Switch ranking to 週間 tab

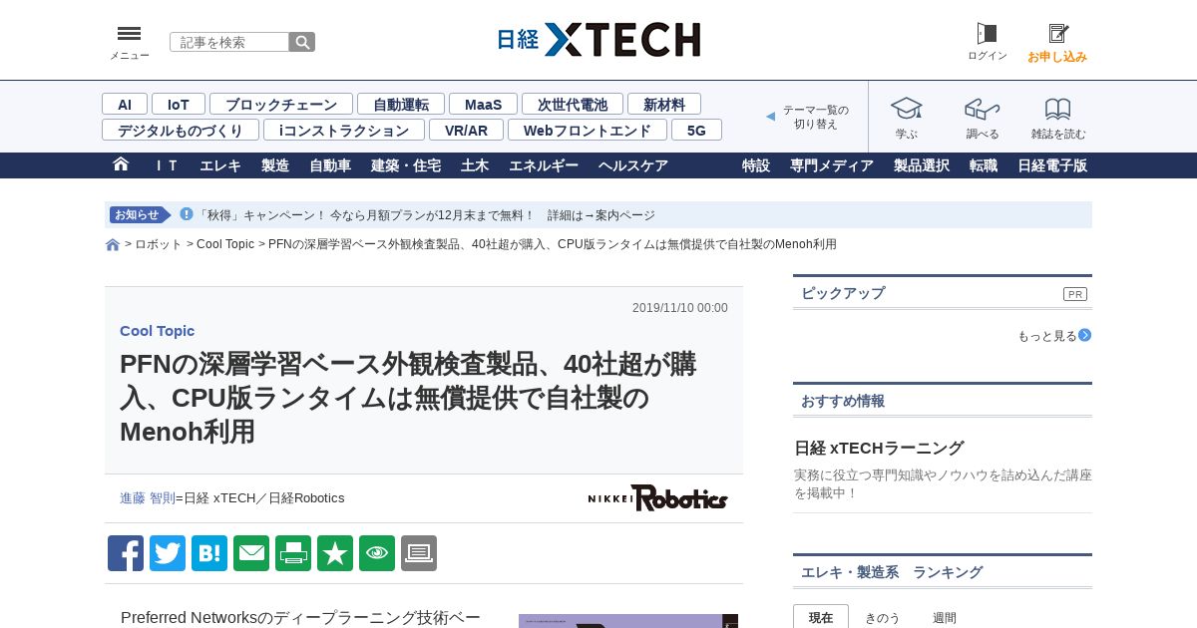945,617
